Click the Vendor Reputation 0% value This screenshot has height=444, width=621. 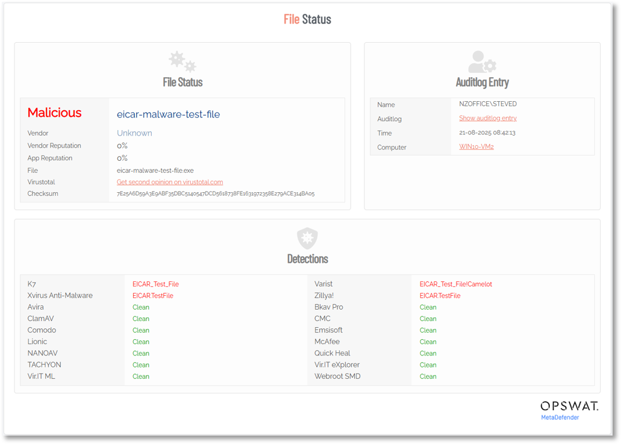(122, 146)
